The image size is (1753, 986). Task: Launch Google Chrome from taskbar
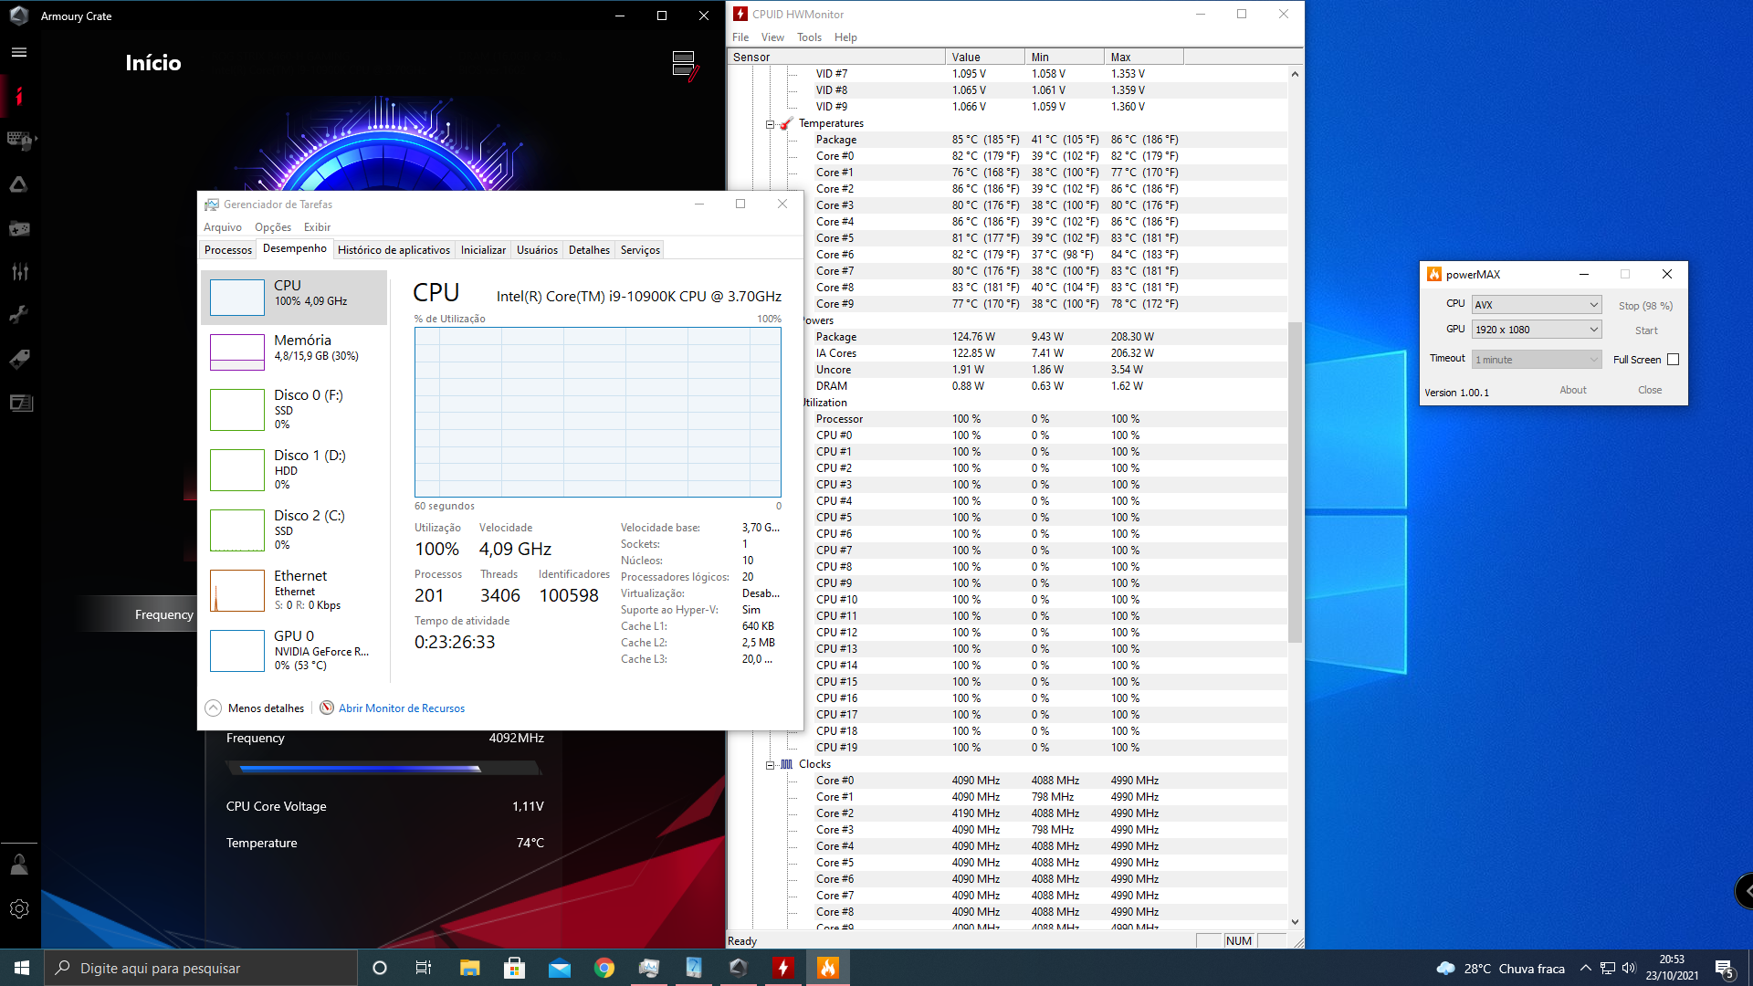(x=604, y=968)
